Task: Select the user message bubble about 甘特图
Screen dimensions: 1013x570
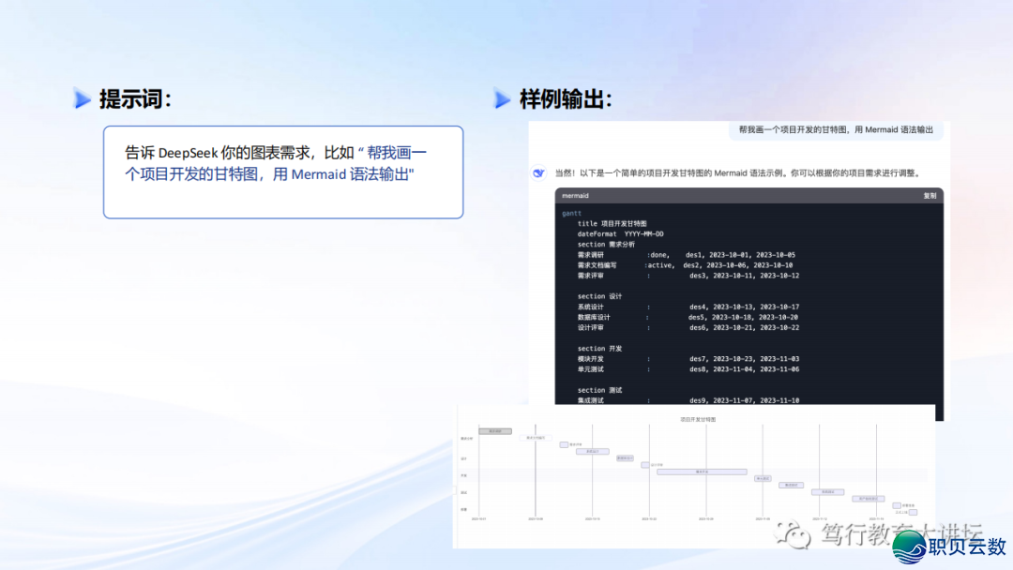Action: click(x=836, y=130)
